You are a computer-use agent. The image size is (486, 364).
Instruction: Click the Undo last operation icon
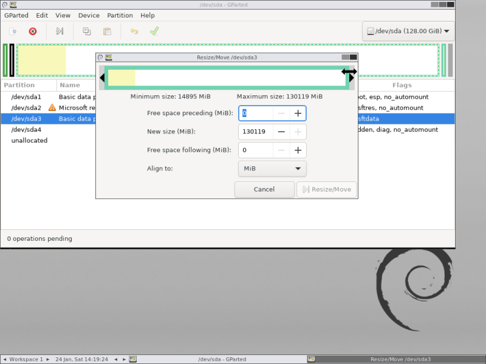point(134,32)
